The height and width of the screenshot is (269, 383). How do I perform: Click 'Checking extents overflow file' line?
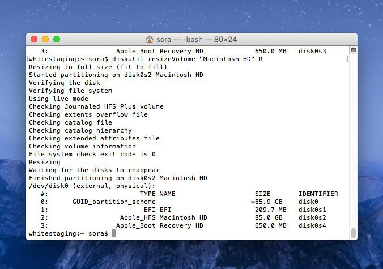pyautogui.click(x=88, y=114)
